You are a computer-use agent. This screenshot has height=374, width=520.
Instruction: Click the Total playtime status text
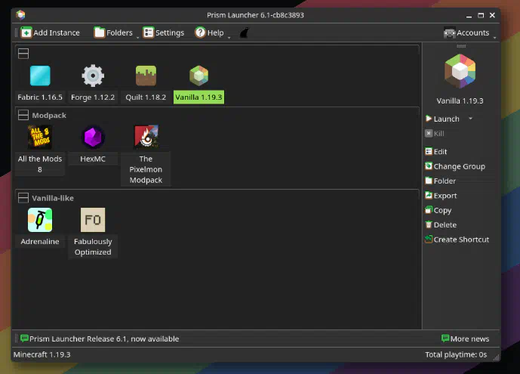[x=456, y=354]
